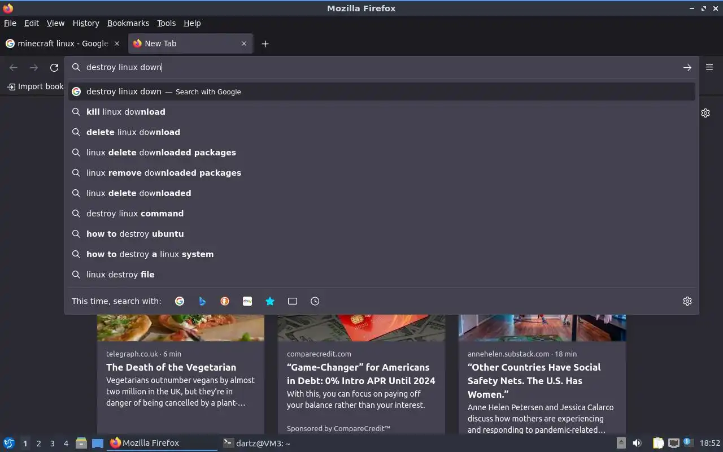The height and width of the screenshot is (452, 723).
Task: Expand the tray arrow icon in taskbar
Action: 621,443
